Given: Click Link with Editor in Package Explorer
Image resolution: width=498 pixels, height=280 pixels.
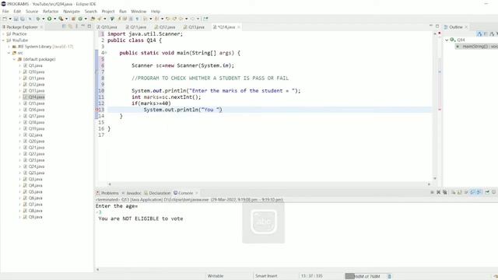Looking at the screenshot, I should point(70,26).
